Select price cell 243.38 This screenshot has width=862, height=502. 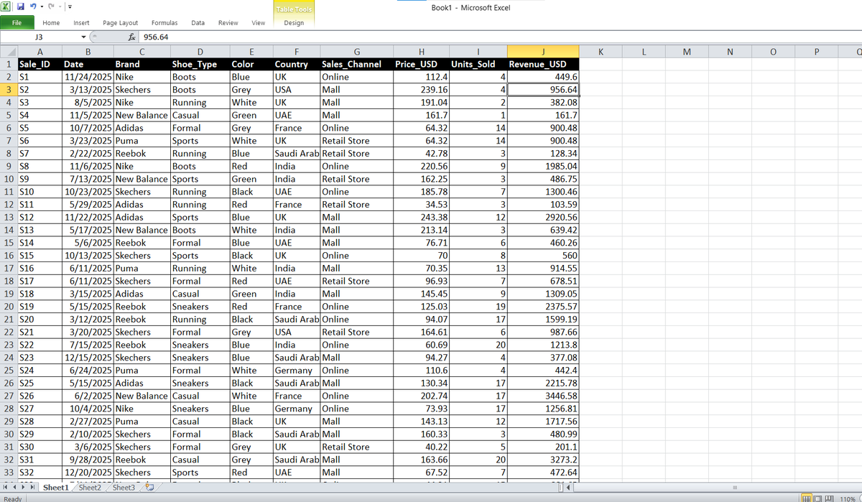pyautogui.click(x=422, y=218)
